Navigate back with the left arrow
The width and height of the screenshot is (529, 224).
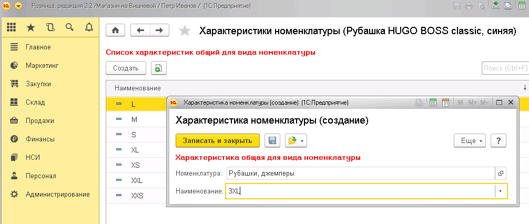[140, 30]
